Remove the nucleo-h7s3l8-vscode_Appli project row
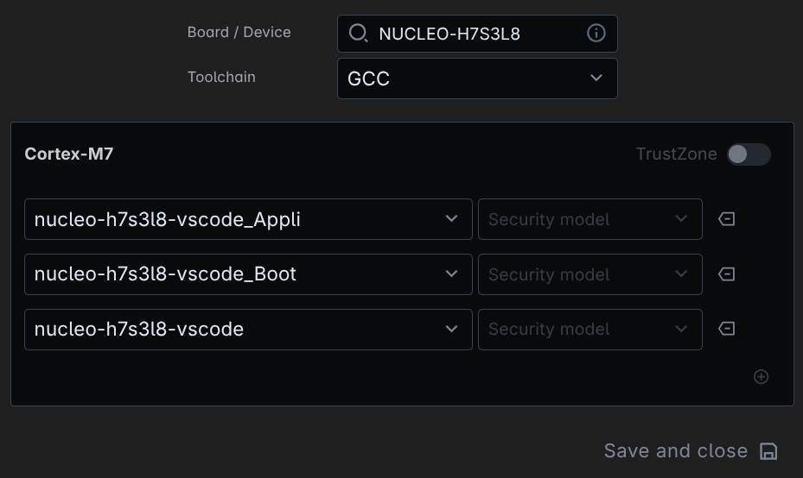803x478 pixels. click(x=727, y=219)
